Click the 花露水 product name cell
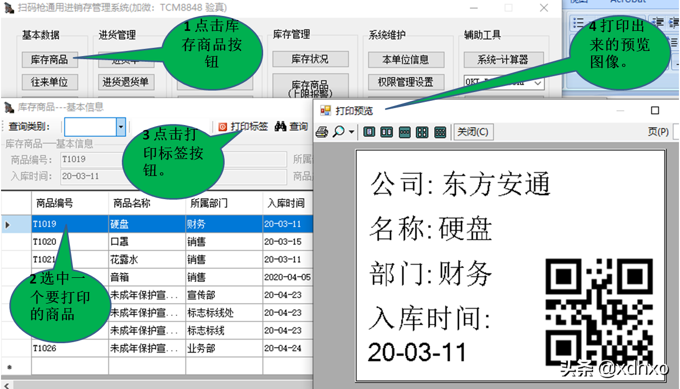680x389 pixels. point(147,260)
